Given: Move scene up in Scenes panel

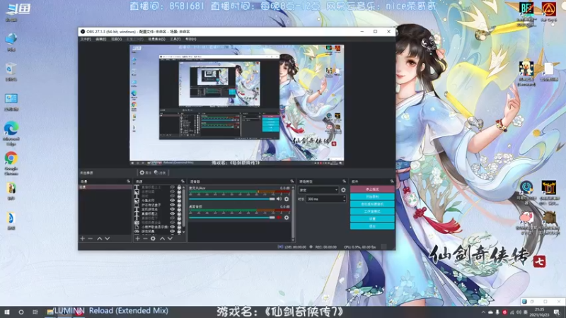Looking at the screenshot, I should [100, 239].
